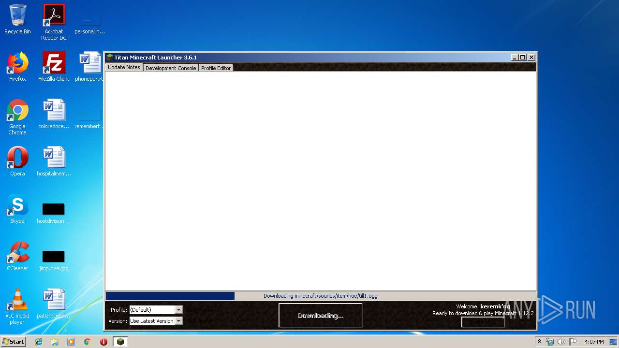Click the network tray icon
The image size is (619, 348).
coord(550,342)
